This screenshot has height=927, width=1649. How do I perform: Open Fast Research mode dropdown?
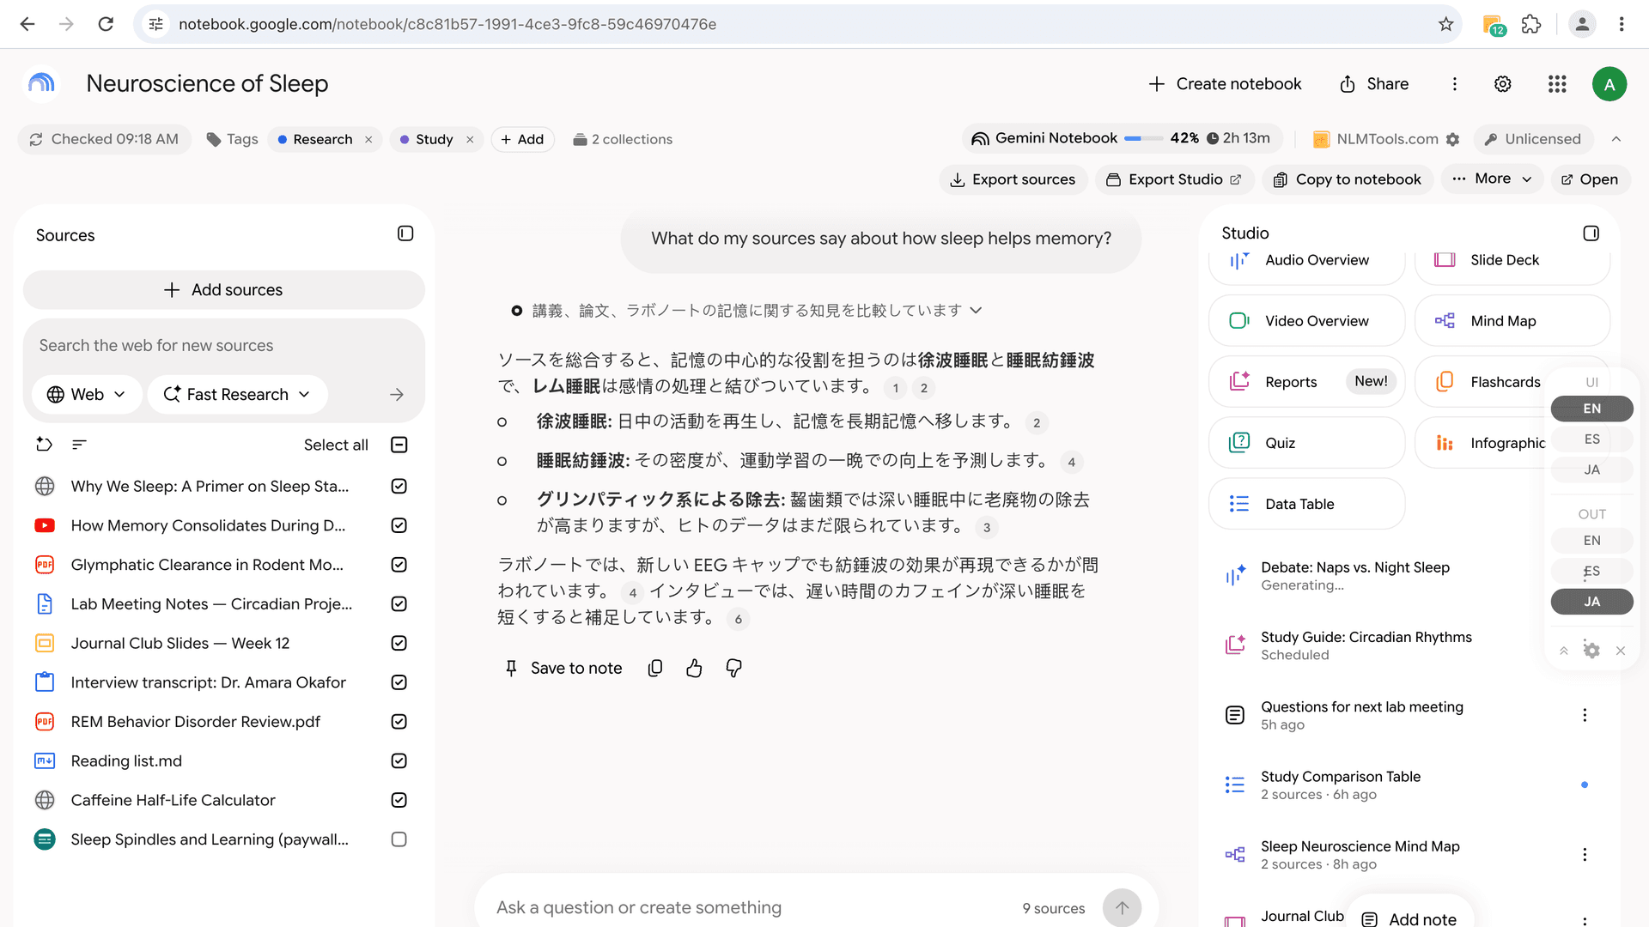[x=237, y=395]
